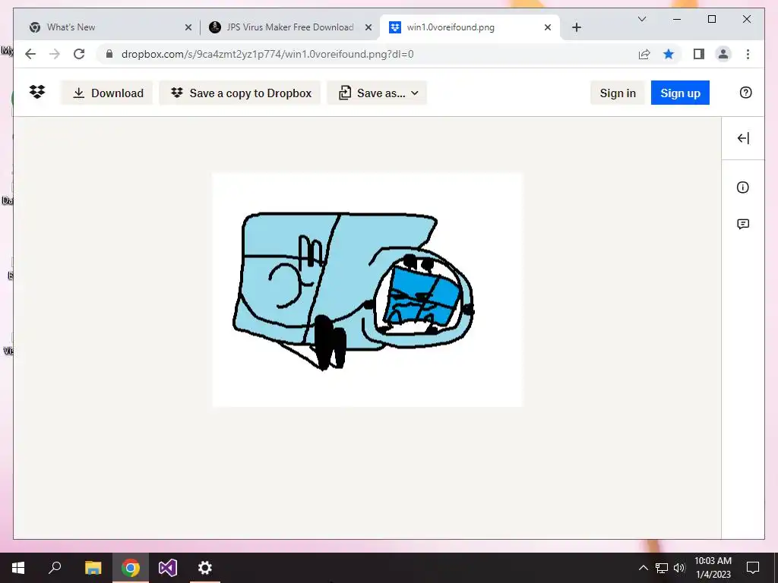Maximize the Chrome window
778x583 pixels.
(x=711, y=19)
